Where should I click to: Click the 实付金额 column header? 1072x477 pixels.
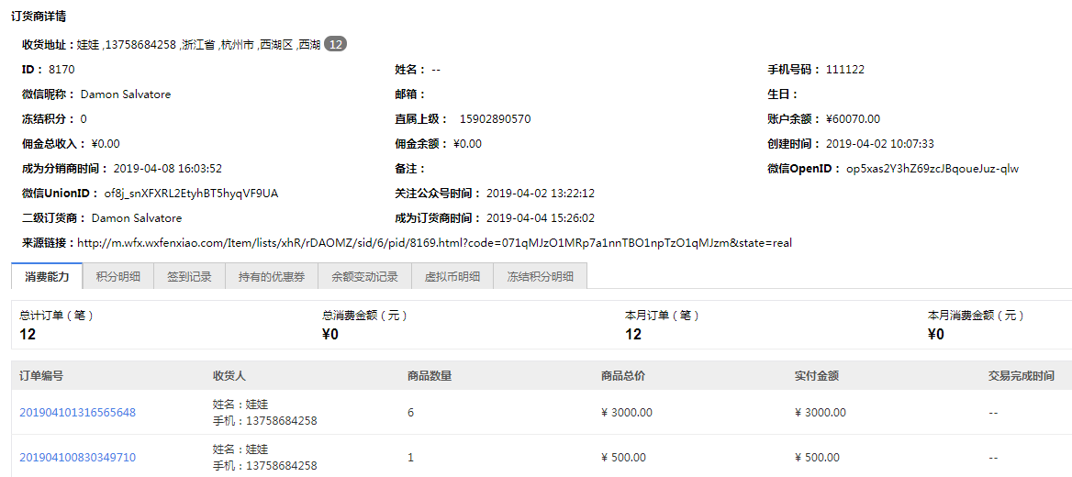(x=817, y=376)
